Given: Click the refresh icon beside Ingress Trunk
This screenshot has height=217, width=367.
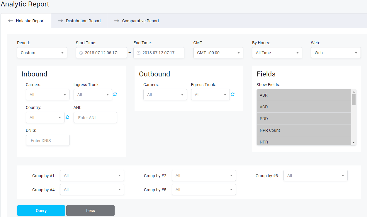Looking at the screenshot, I should (115, 94).
